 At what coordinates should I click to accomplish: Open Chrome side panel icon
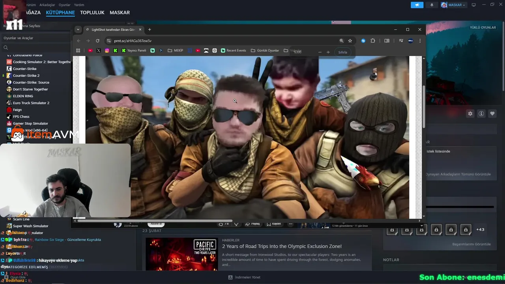(x=387, y=41)
